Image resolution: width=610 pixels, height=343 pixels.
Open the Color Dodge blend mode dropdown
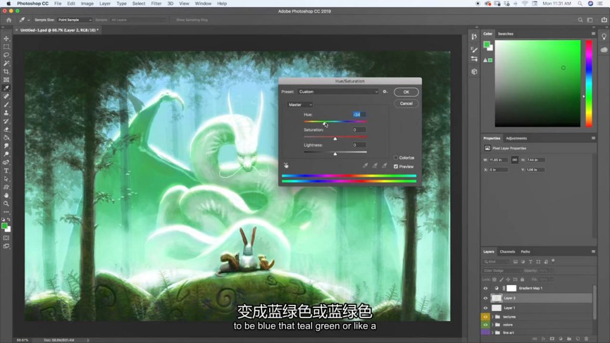click(x=502, y=271)
